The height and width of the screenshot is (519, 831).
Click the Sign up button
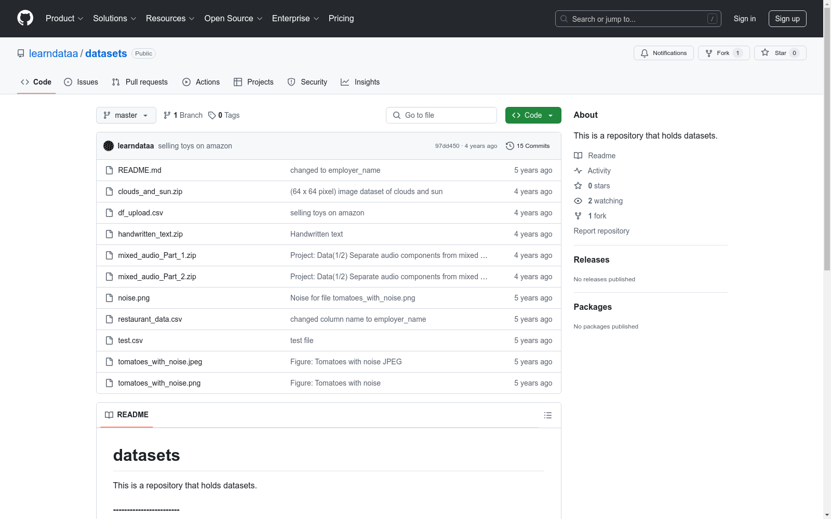[787, 19]
